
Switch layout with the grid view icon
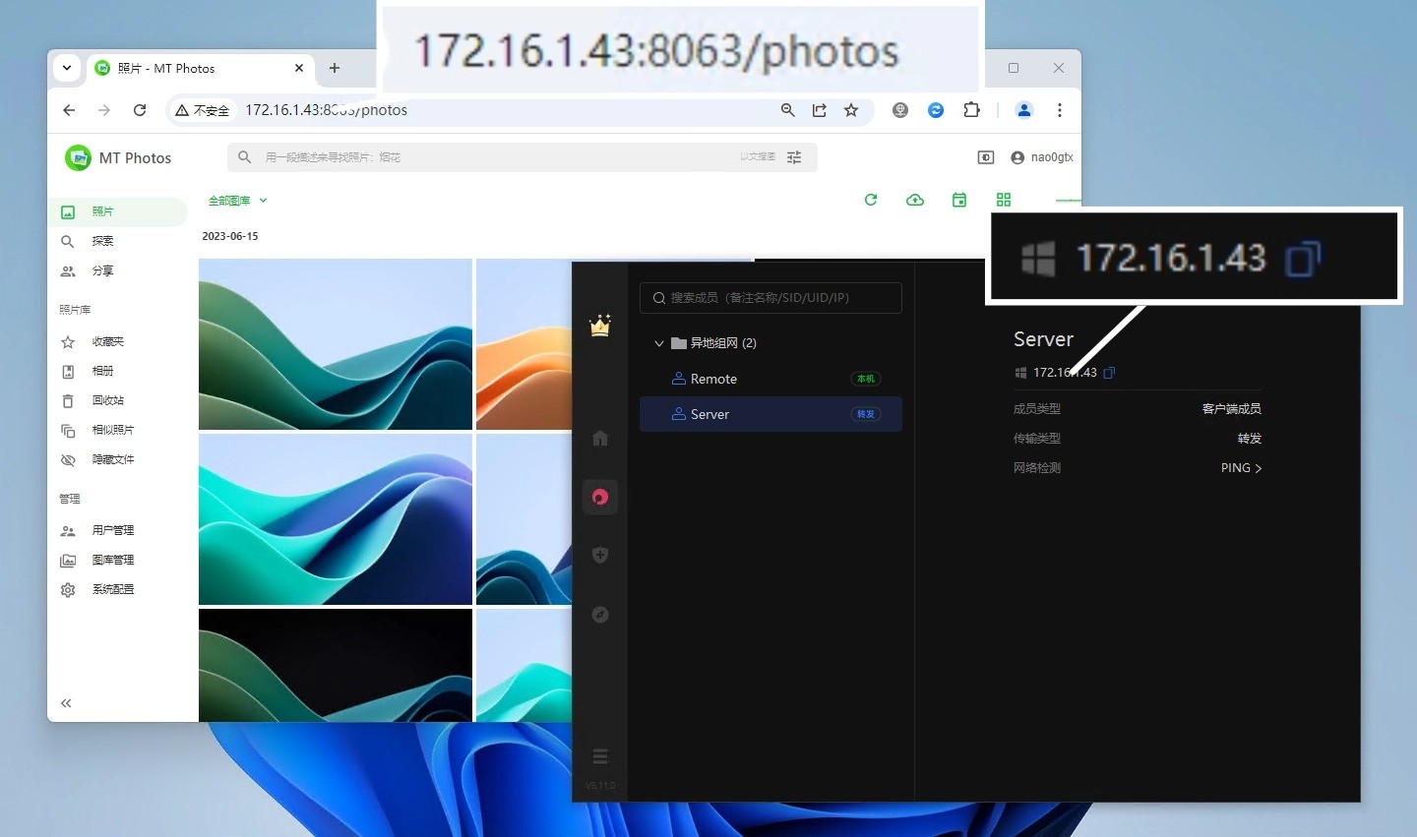pyautogui.click(x=1004, y=200)
